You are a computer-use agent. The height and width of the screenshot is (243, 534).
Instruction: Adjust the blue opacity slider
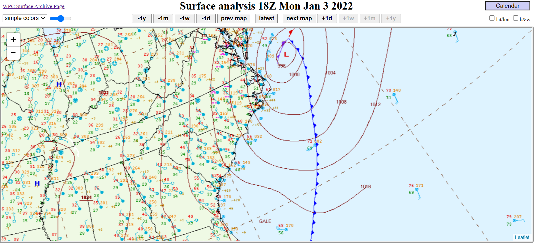pos(60,19)
